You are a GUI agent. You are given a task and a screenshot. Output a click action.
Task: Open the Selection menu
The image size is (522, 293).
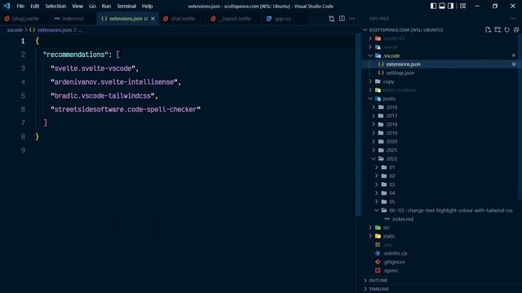pyautogui.click(x=55, y=6)
